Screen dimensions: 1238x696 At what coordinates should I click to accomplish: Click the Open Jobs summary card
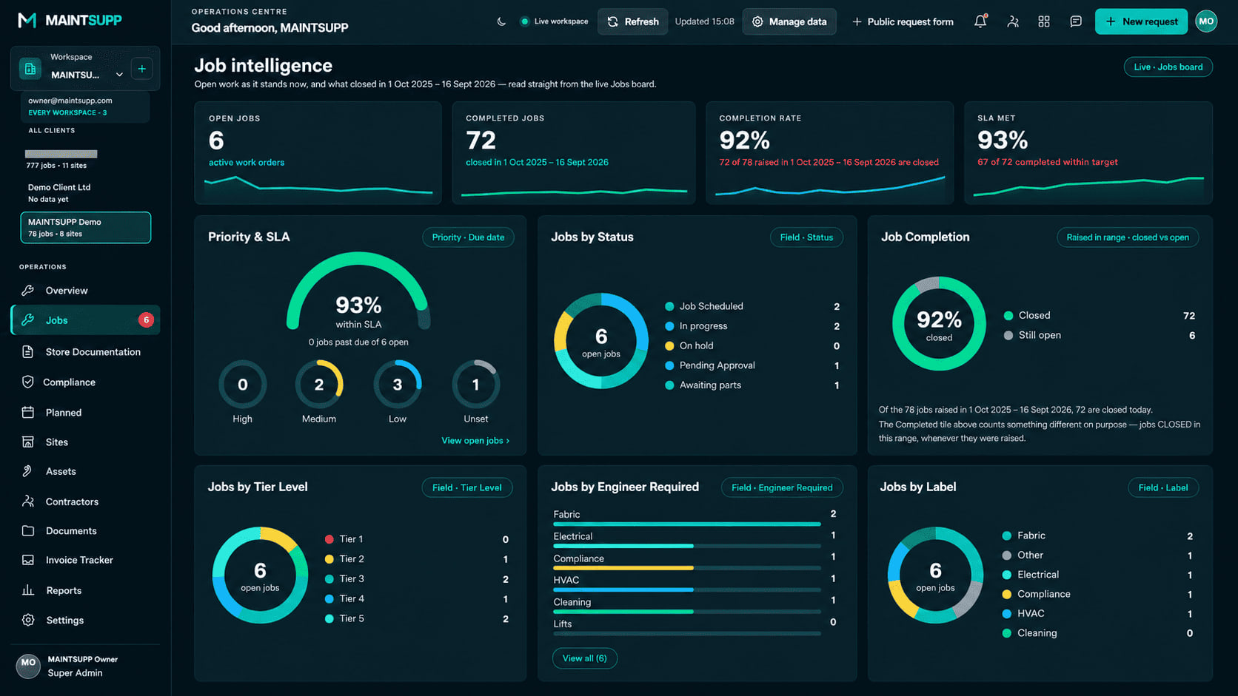[x=318, y=153]
